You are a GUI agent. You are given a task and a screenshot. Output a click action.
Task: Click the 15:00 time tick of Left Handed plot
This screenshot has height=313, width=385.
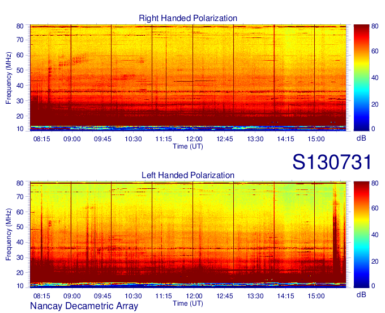tap(316, 296)
